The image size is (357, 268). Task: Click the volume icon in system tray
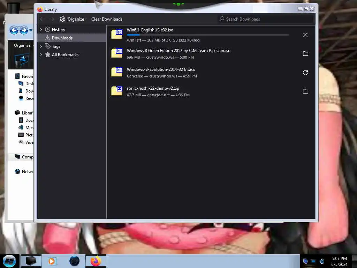pyautogui.click(x=322, y=261)
